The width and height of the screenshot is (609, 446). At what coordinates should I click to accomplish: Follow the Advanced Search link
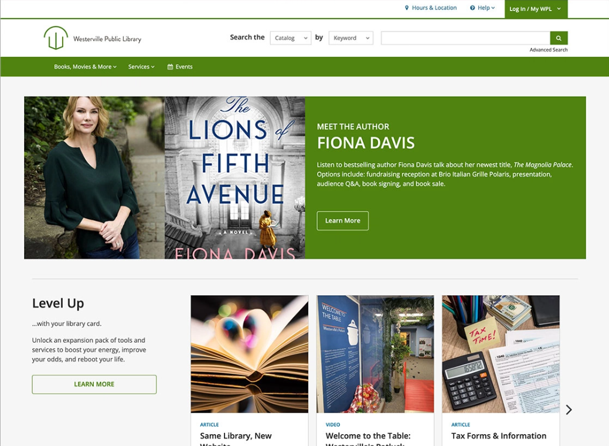pos(548,50)
